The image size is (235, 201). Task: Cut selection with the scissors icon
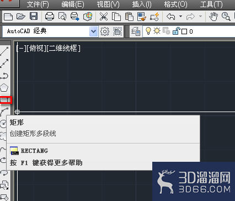(104, 17)
